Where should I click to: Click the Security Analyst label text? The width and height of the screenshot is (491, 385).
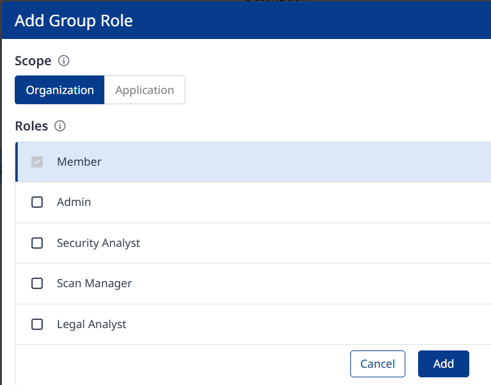coord(98,243)
